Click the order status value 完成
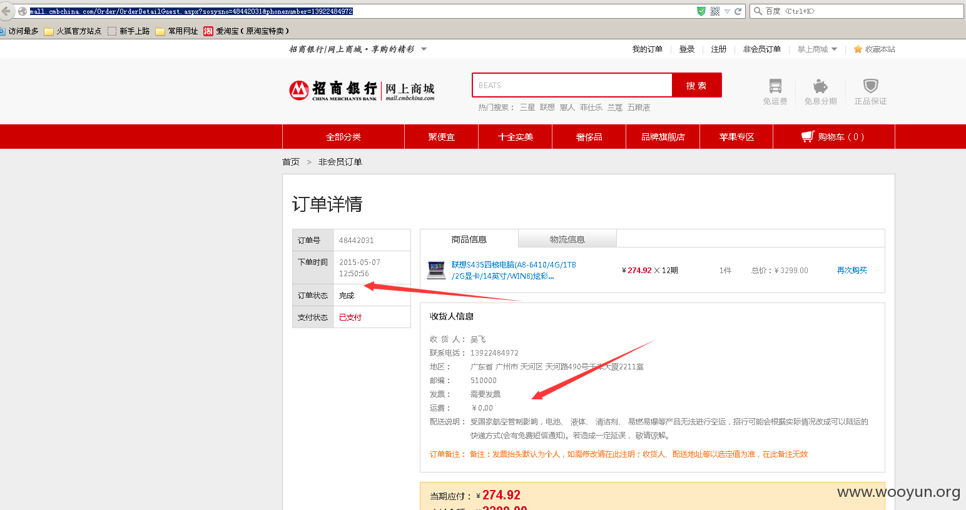 click(x=347, y=296)
